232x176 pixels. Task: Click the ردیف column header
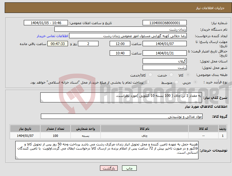point(223,129)
